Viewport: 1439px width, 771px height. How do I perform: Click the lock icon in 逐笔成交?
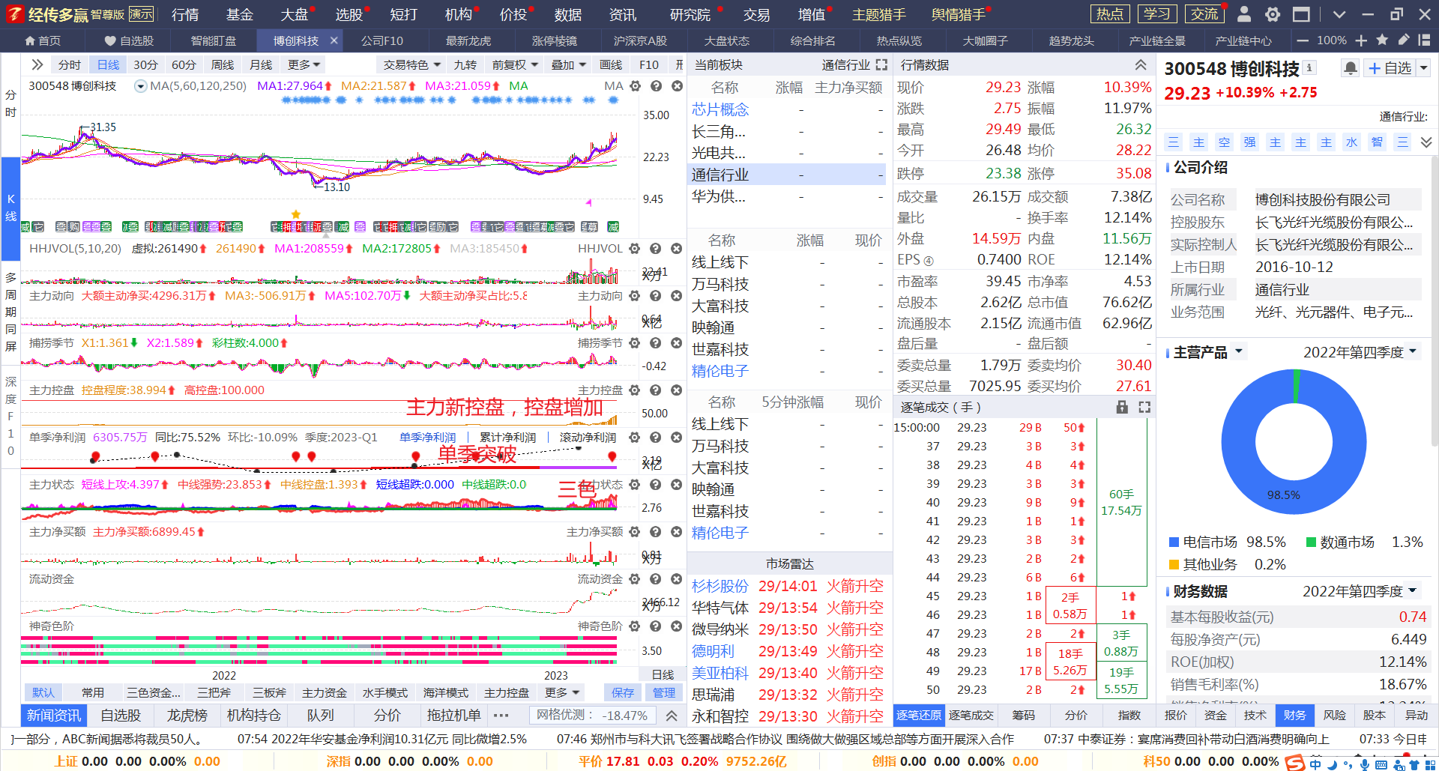pyautogui.click(x=1122, y=407)
